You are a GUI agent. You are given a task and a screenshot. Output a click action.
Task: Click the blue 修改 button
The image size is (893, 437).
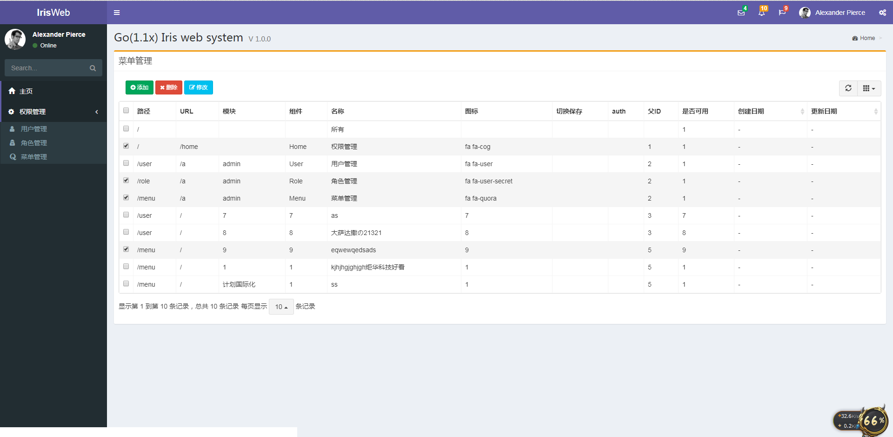(199, 87)
